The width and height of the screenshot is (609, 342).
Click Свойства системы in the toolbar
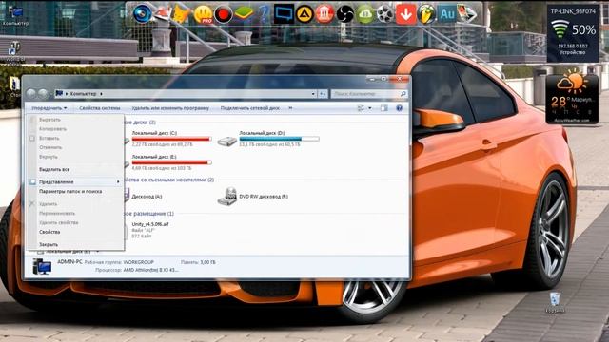click(x=100, y=108)
